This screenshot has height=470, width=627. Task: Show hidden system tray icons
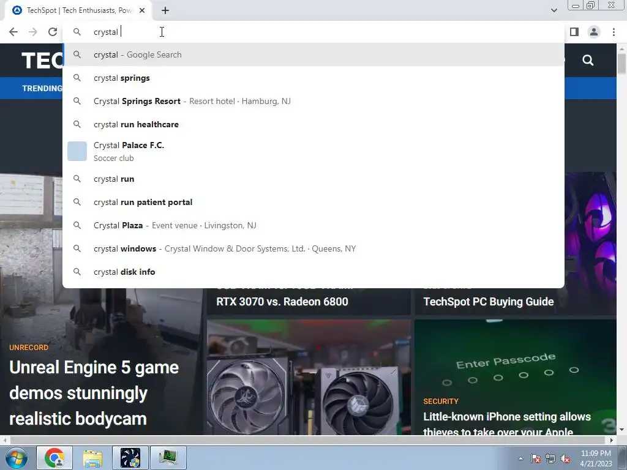520,458
